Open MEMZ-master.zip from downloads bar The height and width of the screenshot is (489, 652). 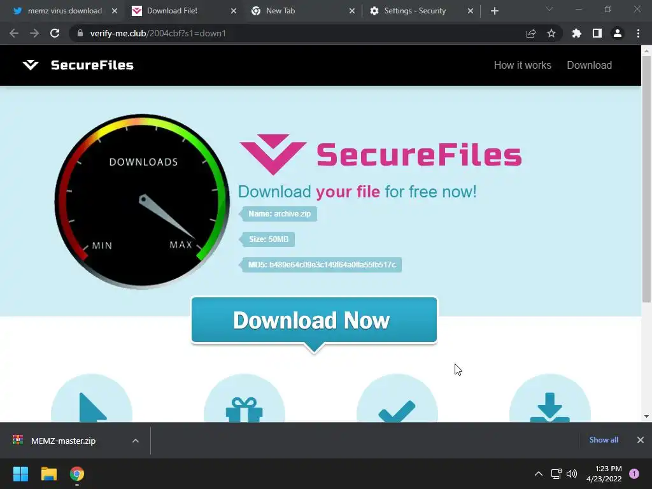63,441
